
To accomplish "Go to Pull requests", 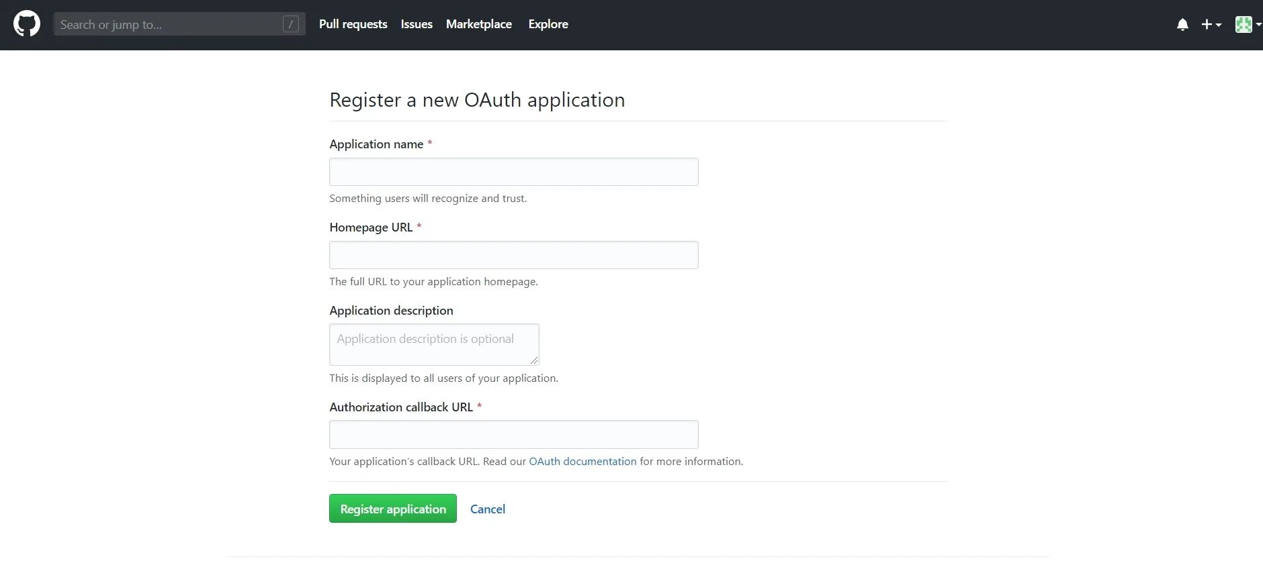I will pos(353,24).
